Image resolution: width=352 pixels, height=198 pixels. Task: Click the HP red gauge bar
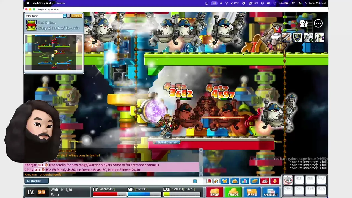click(x=110, y=194)
